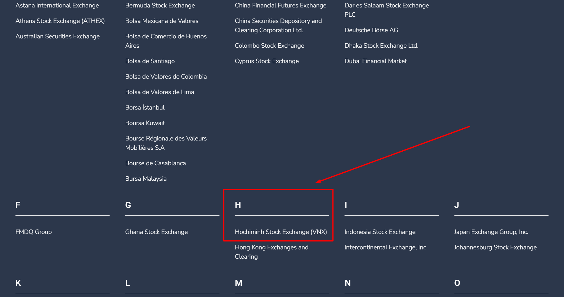The width and height of the screenshot is (564, 297).
Task: Click the G section heading
Action: [128, 205]
